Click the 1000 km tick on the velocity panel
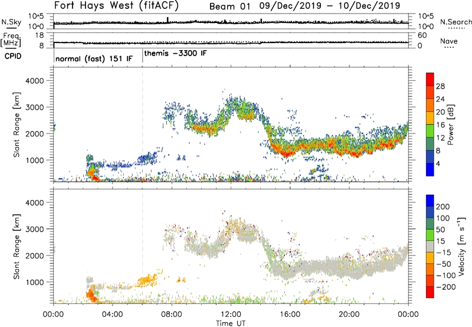 34,282
